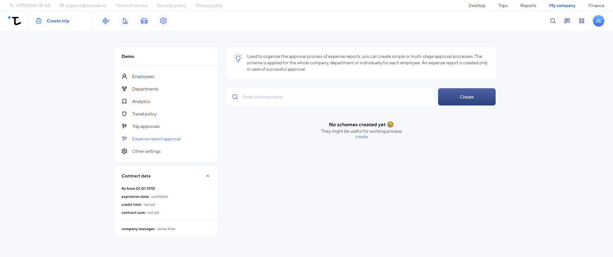This screenshot has height=257, width=613.
Task: Click the Tumodo logo
Action: point(15,21)
